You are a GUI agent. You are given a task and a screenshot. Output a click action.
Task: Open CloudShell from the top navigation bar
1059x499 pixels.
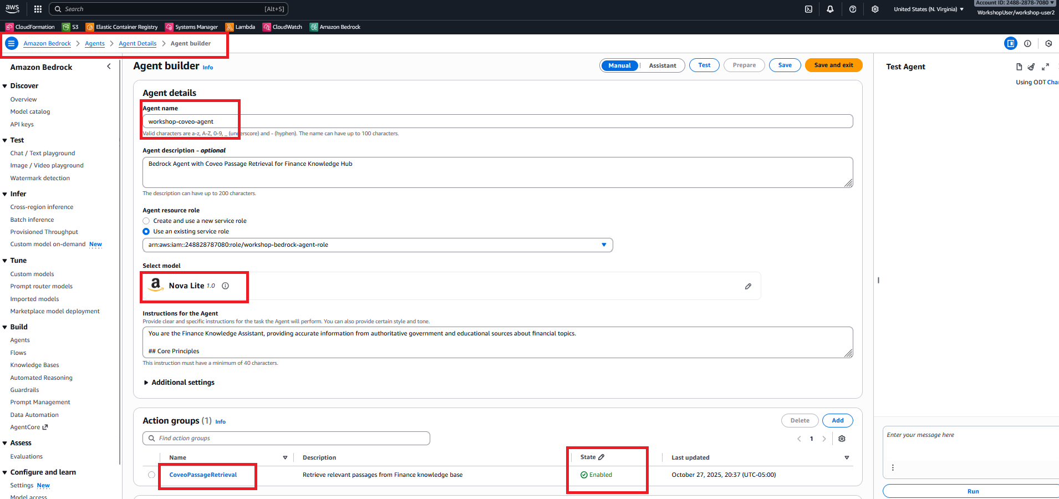pyautogui.click(x=808, y=9)
